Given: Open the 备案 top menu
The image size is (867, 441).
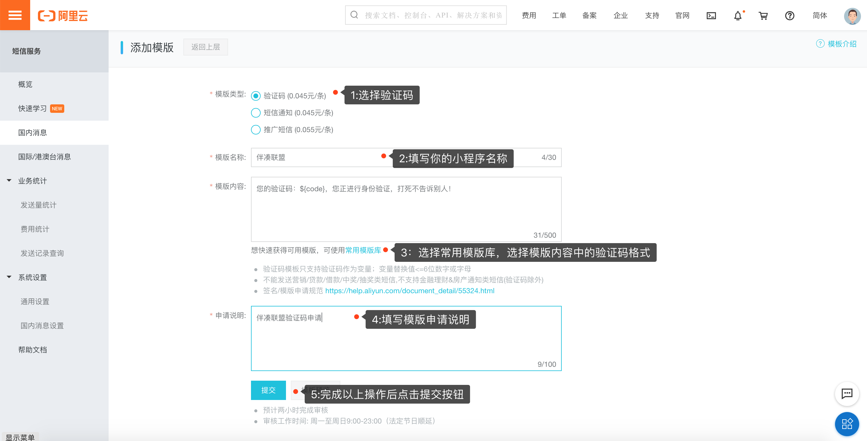Looking at the screenshot, I should pyautogui.click(x=589, y=15).
